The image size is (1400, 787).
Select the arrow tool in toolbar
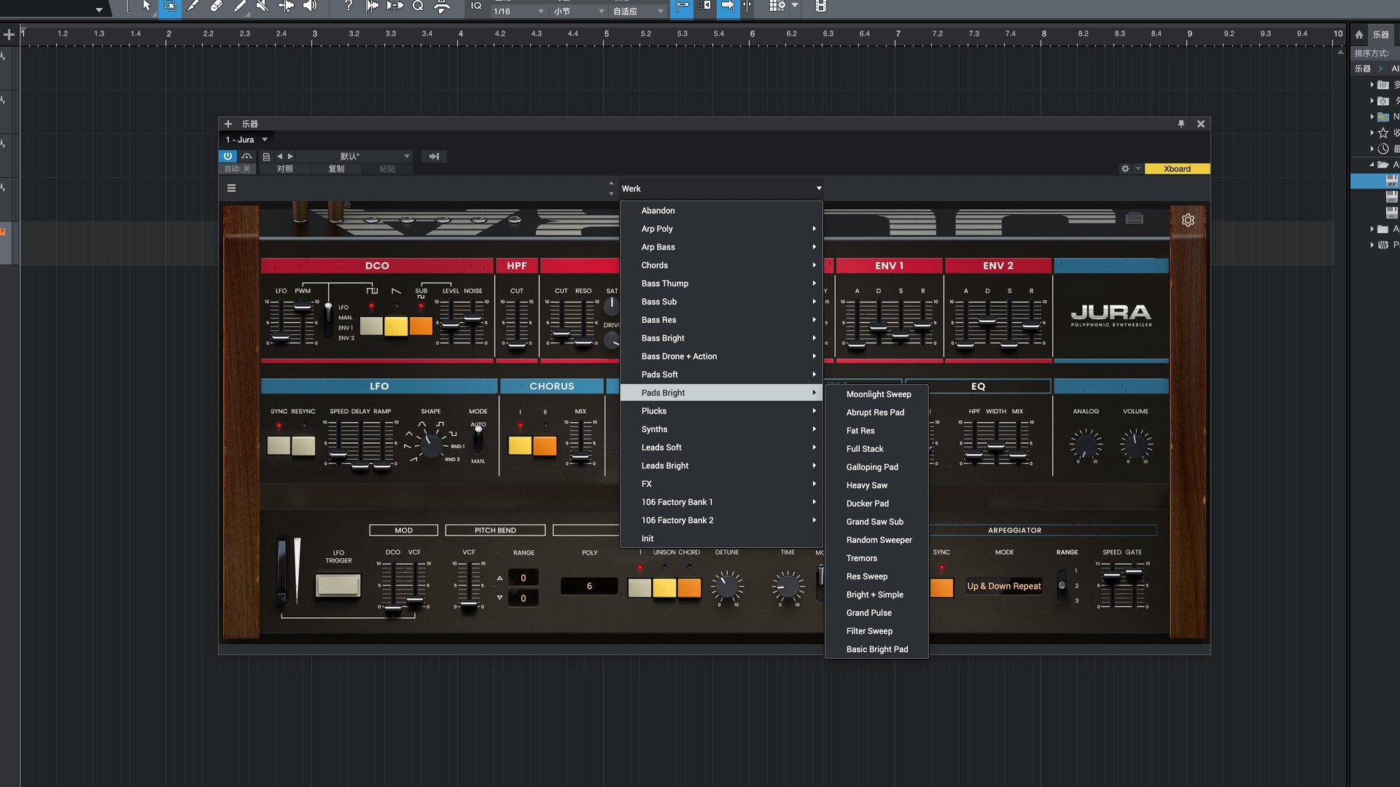[147, 6]
